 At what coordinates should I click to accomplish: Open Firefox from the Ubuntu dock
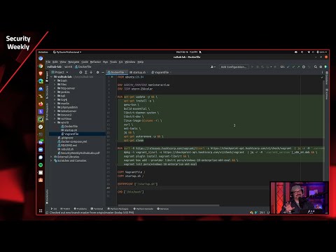click(41, 104)
